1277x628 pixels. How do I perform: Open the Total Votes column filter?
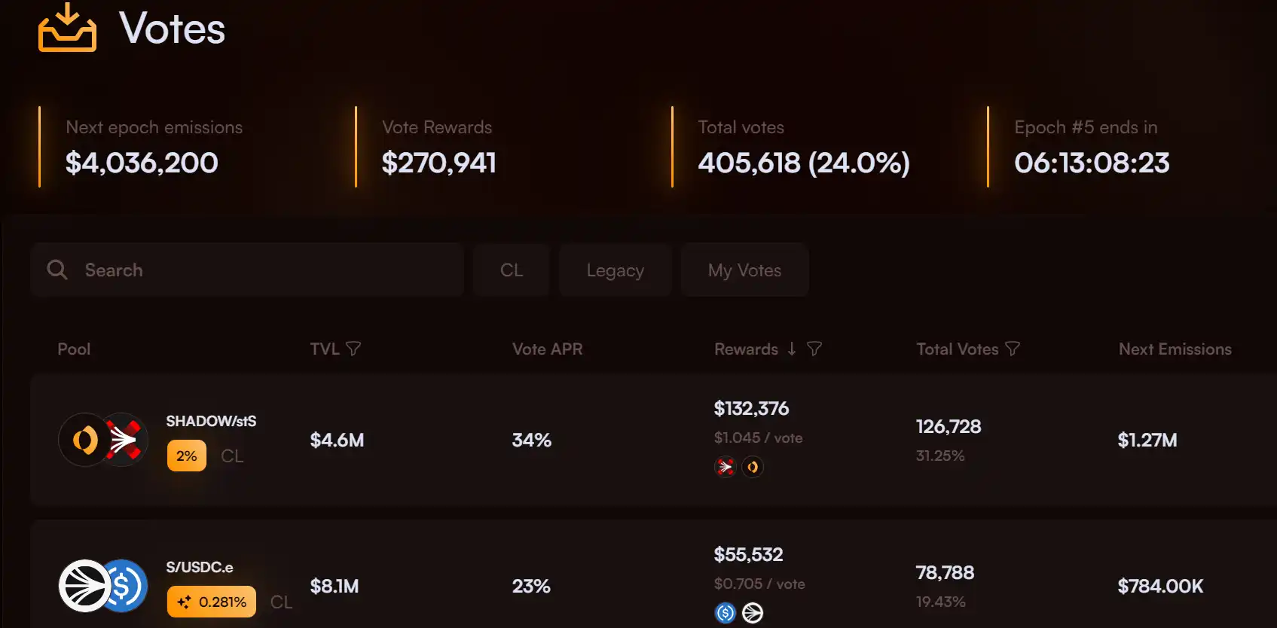[x=1013, y=349]
